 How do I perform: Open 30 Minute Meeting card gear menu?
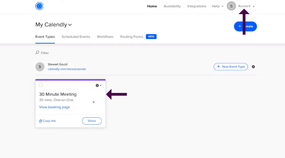[98, 85]
